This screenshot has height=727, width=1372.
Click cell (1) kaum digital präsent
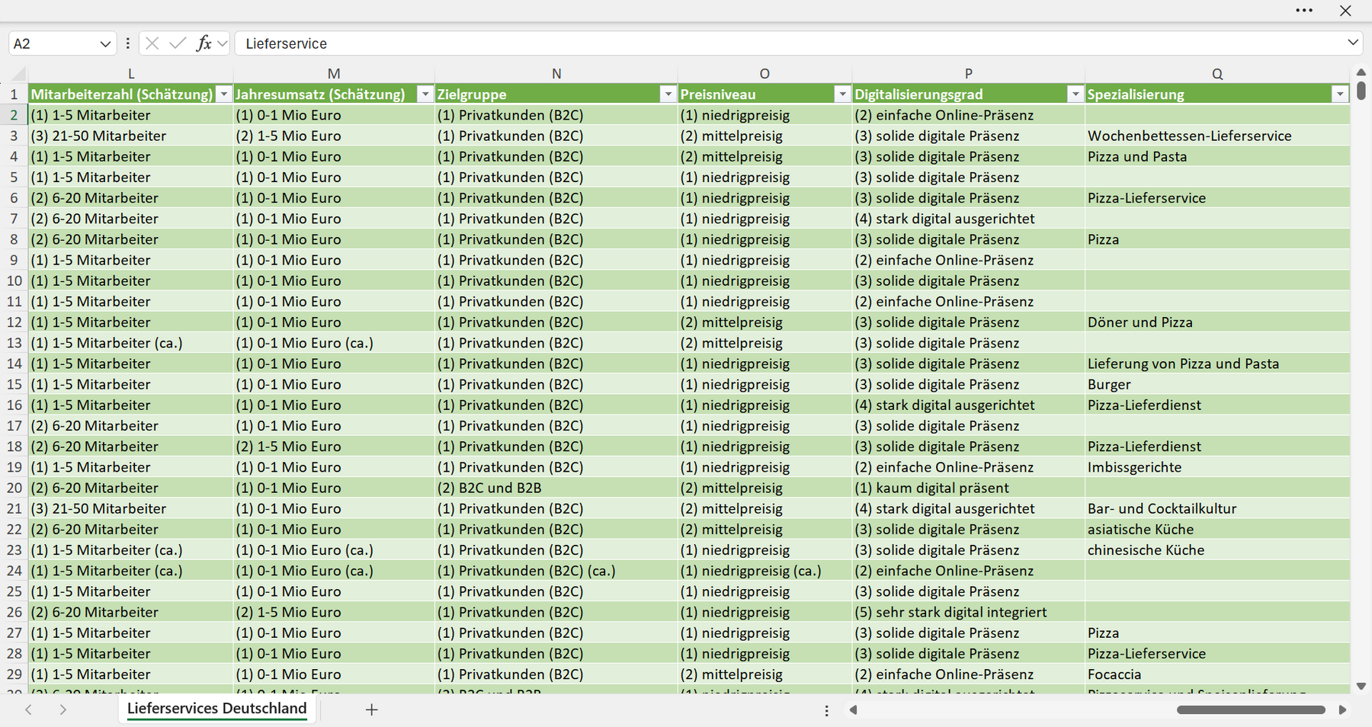pyautogui.click(x=968, y=488)
